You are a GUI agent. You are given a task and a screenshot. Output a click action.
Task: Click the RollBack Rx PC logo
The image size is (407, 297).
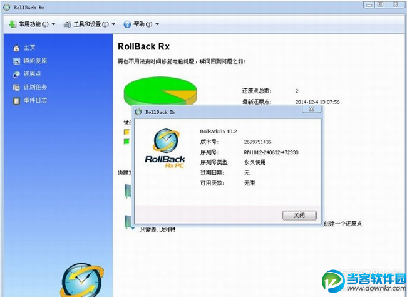(165, 148)
